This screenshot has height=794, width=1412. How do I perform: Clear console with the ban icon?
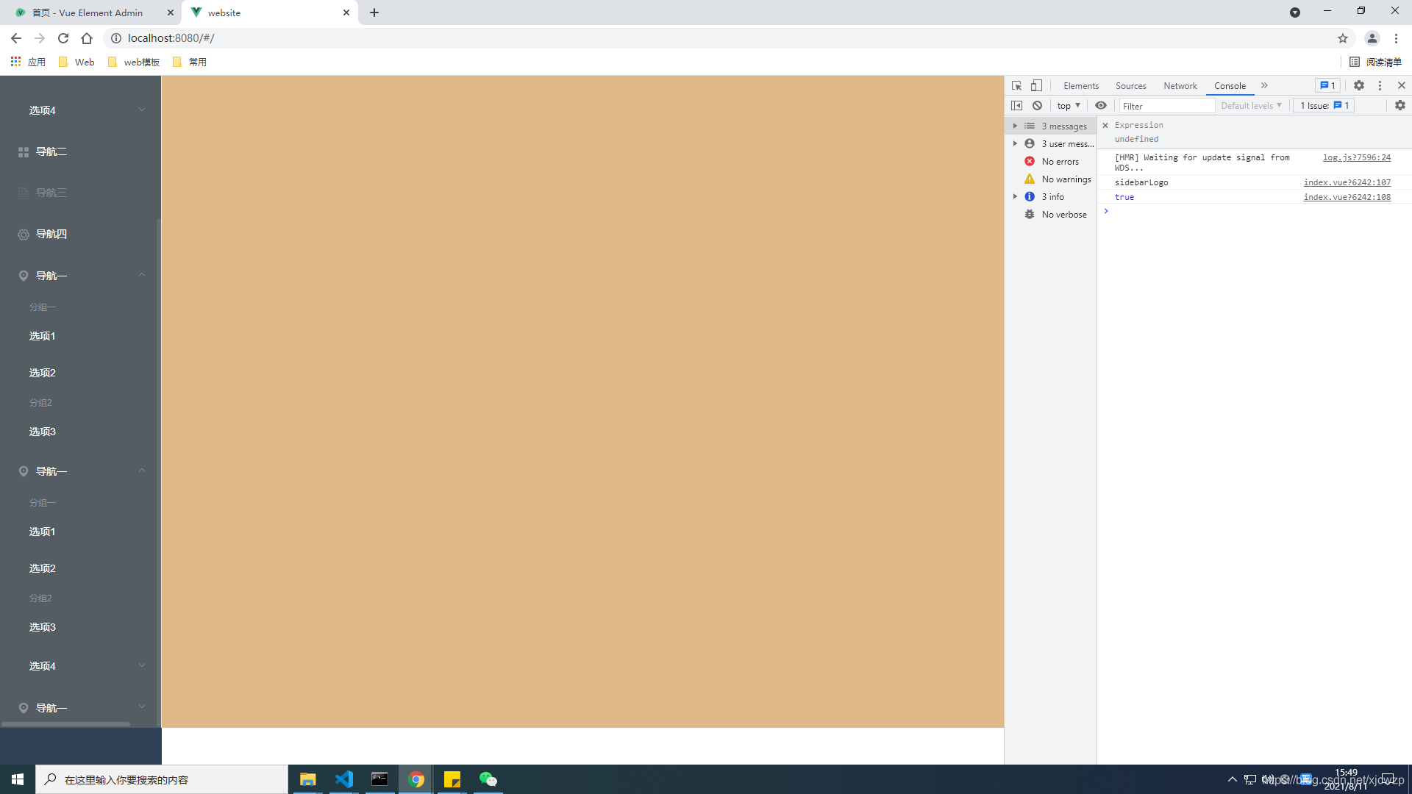coord(1037,105)
